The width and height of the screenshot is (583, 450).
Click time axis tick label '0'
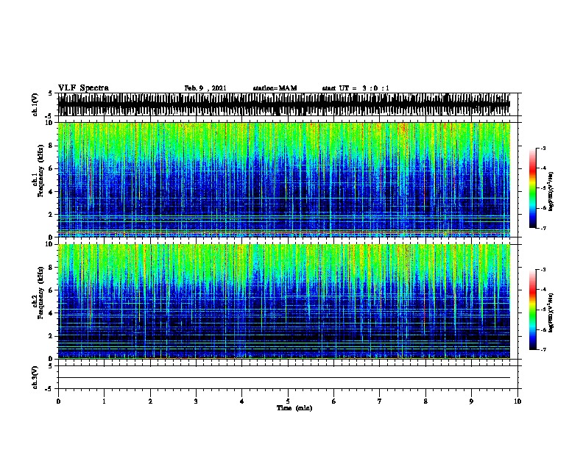[x=58, y=401]
